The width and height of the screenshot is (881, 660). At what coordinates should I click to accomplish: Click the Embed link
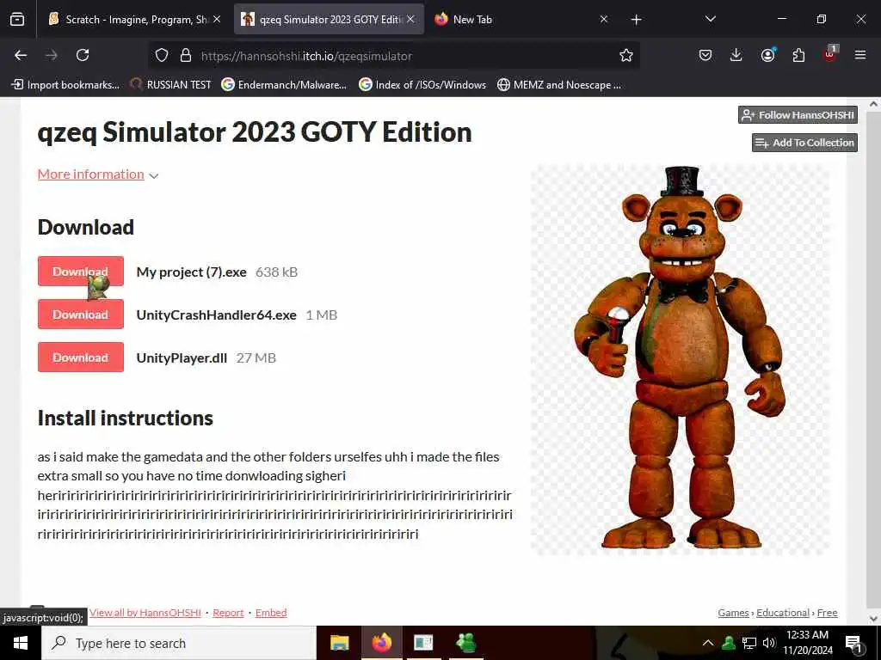tap(271, 612)
